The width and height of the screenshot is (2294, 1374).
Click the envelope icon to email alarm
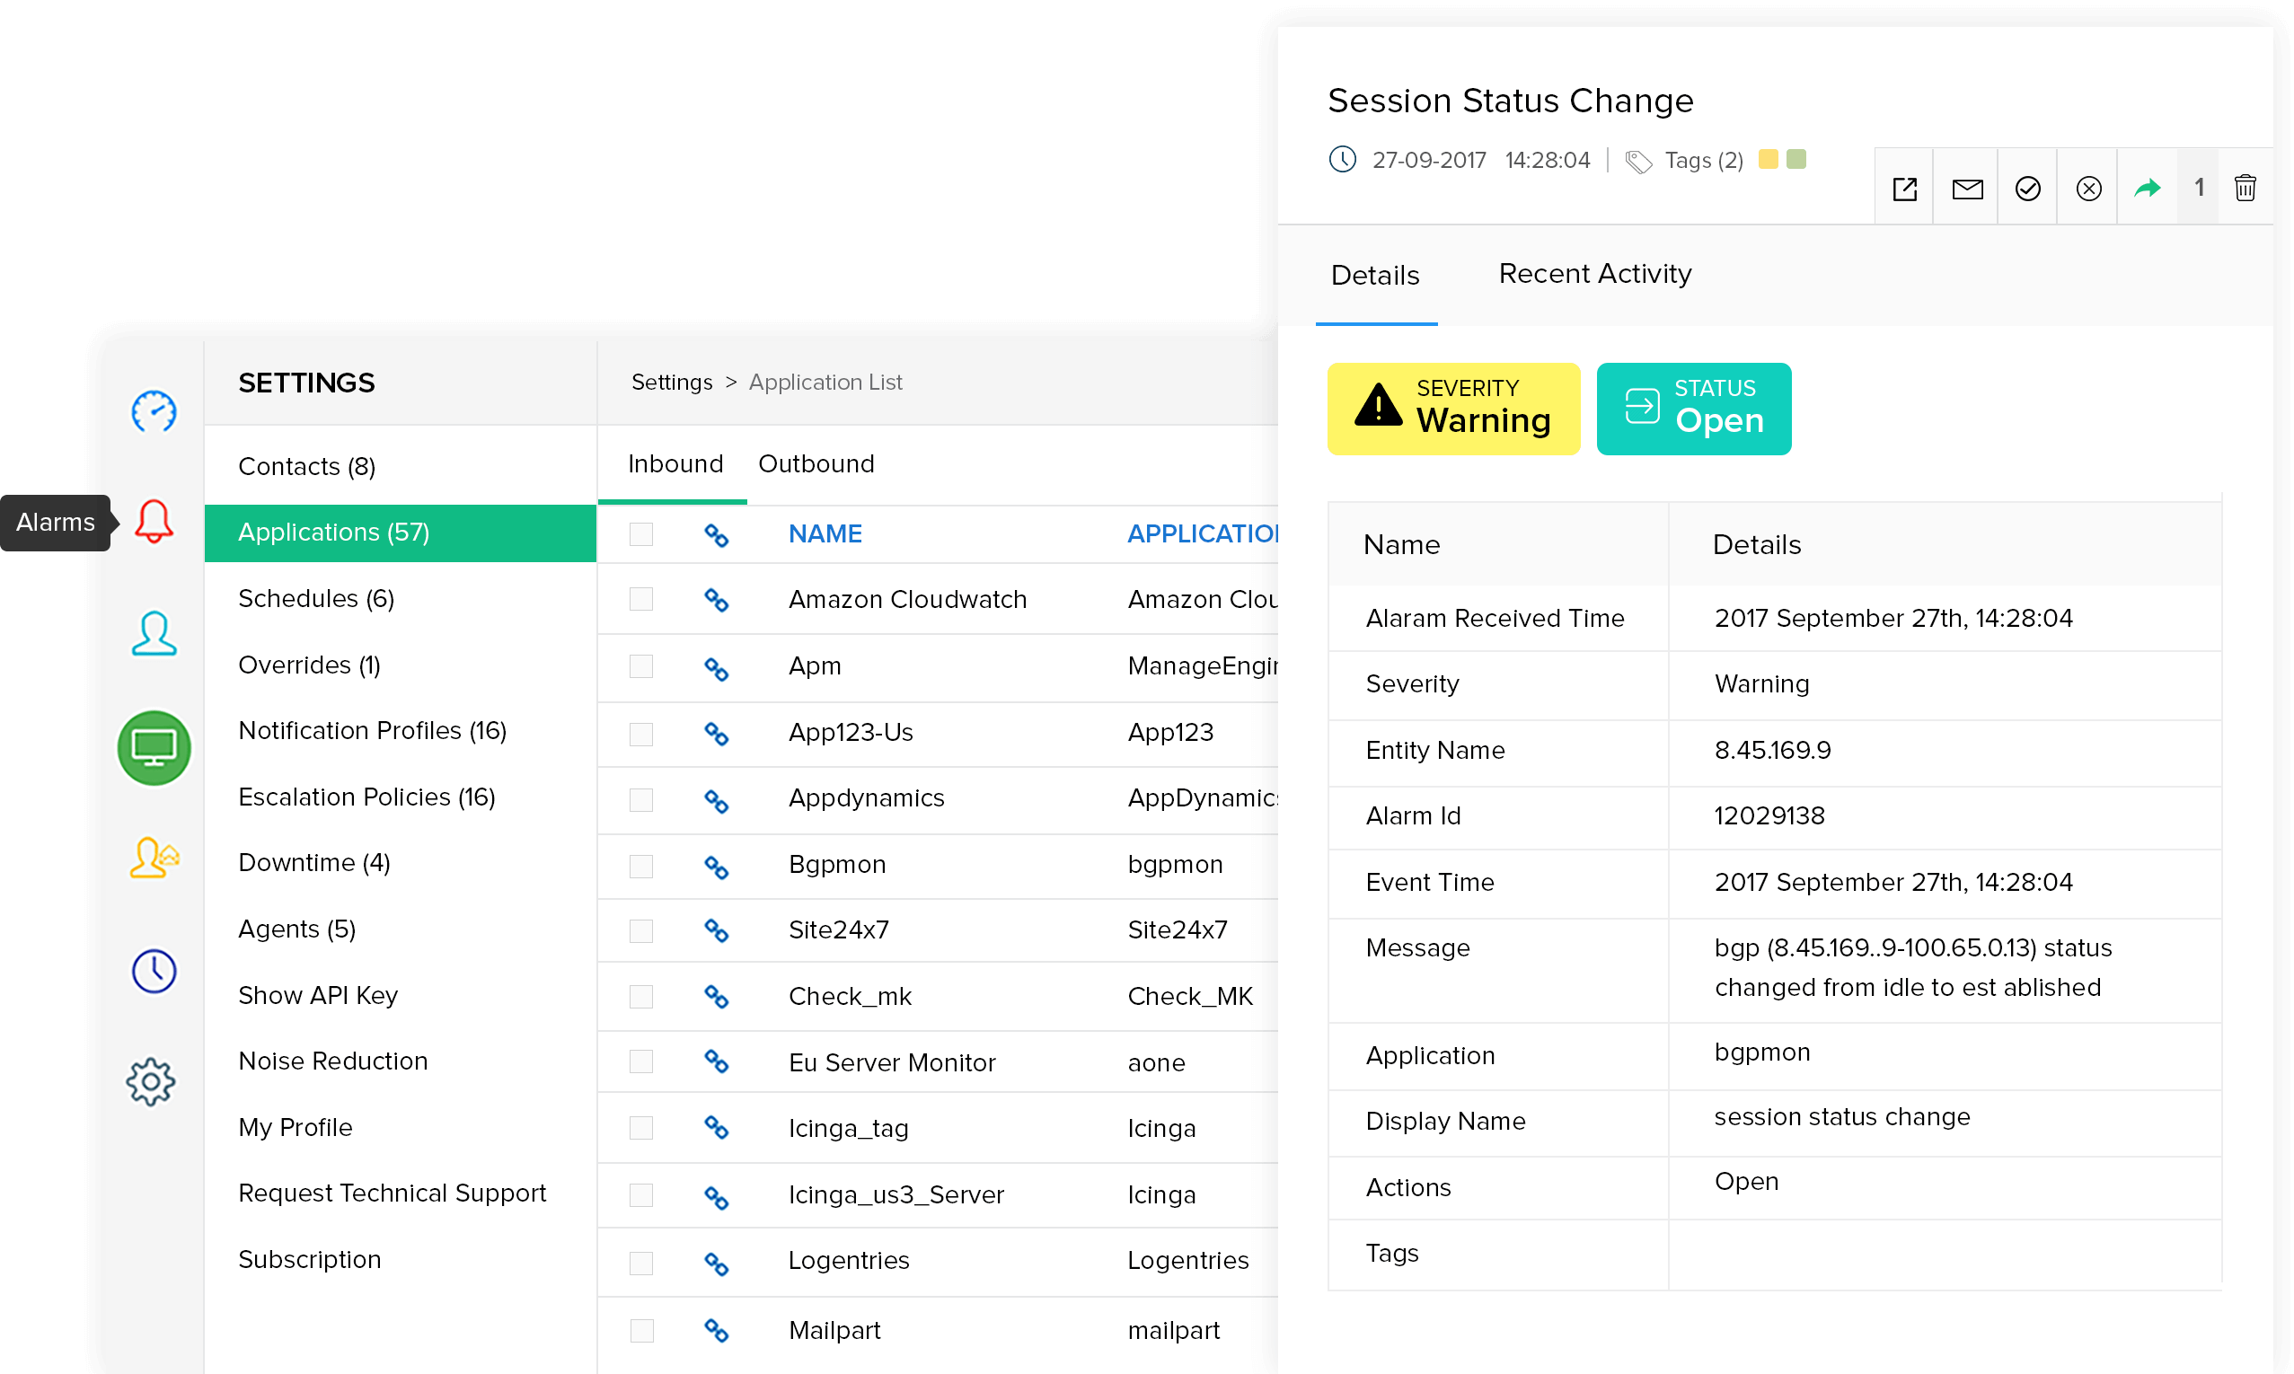pos(1967,189)
